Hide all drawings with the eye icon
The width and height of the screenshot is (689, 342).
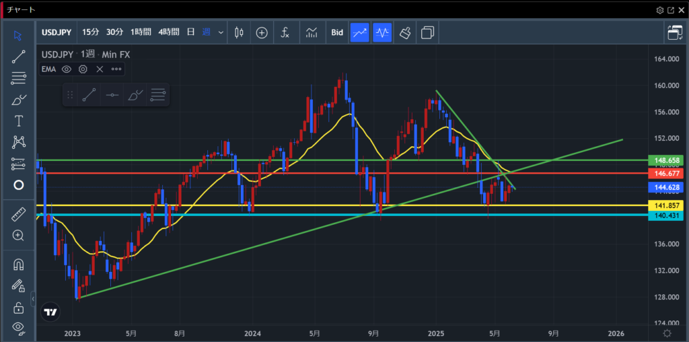point(18,327)
